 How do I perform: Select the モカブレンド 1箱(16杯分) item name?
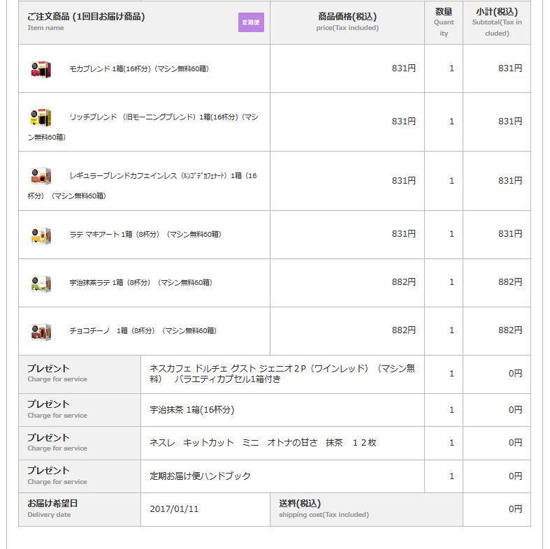coord(139,68)
